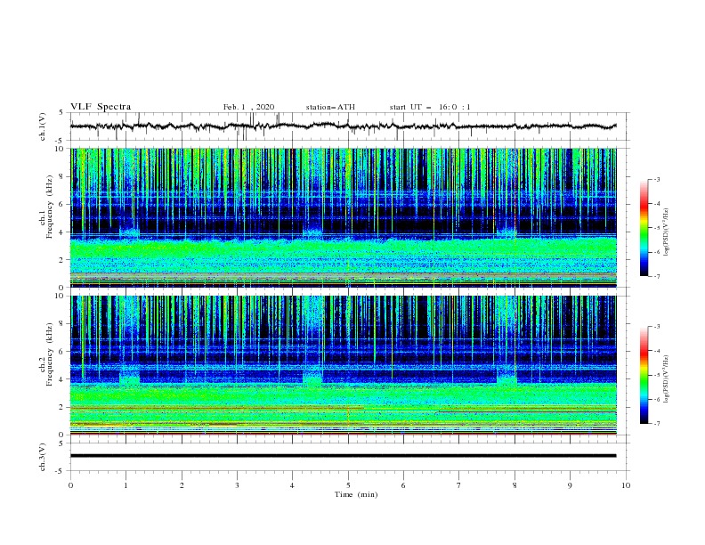Image resolution: width=705 pixels, height=545 pixels.
Task: Click time axis tick label "5"
Action: point(348,485)
